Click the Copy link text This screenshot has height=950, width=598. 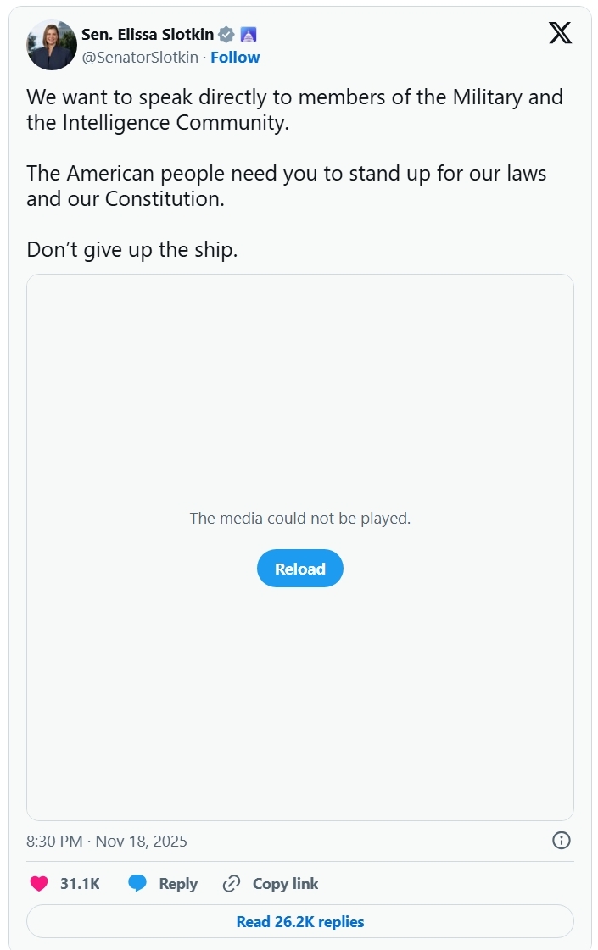286,884
